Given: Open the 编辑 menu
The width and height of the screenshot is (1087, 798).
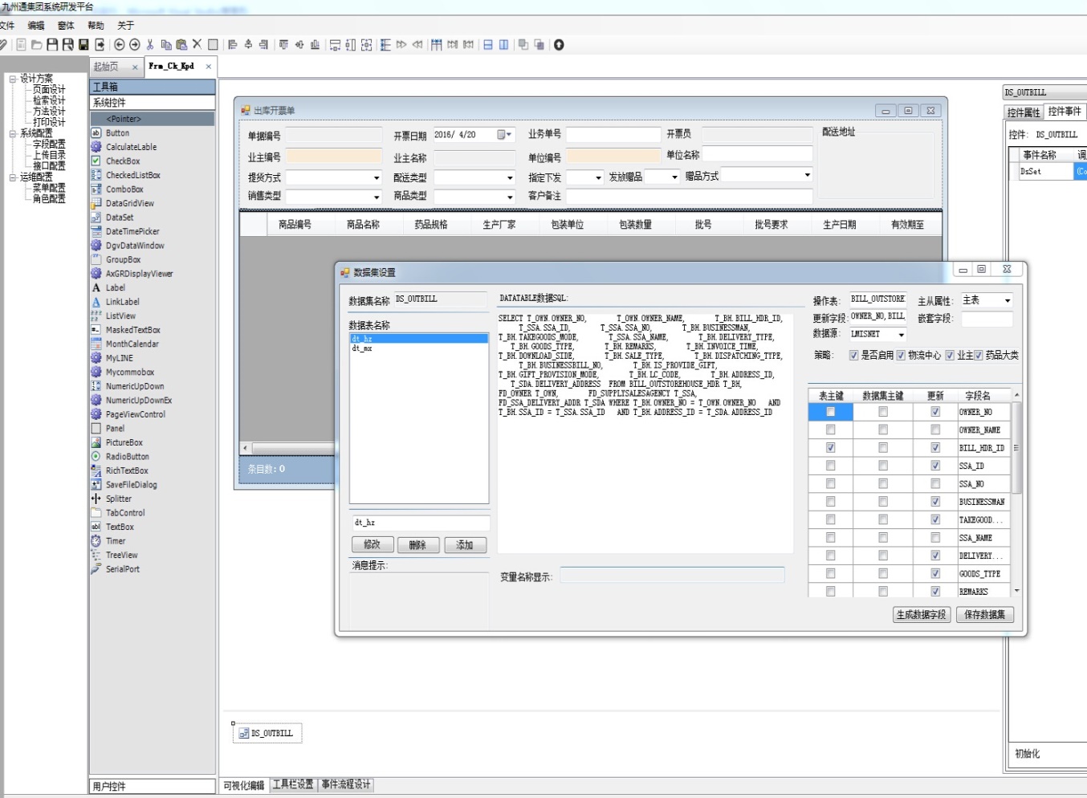Looking at the screenshot, I should pyautogui.click(x=36, y=26).
